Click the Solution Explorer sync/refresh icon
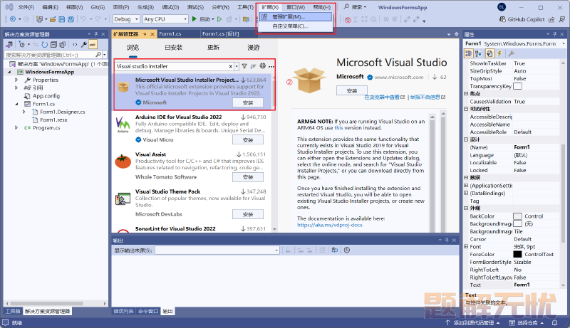This screenshot has height=328, width=570. coord(44,45)
